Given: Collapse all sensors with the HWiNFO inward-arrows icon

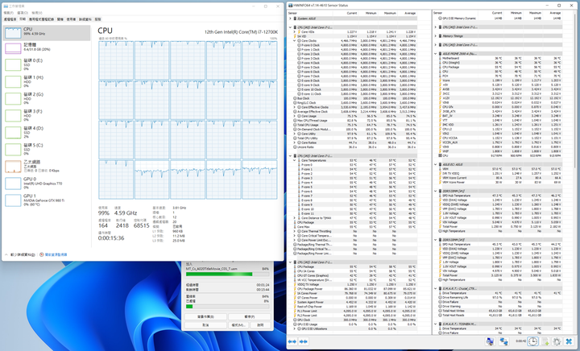Looking at the screenshot, I should point(304,342).
